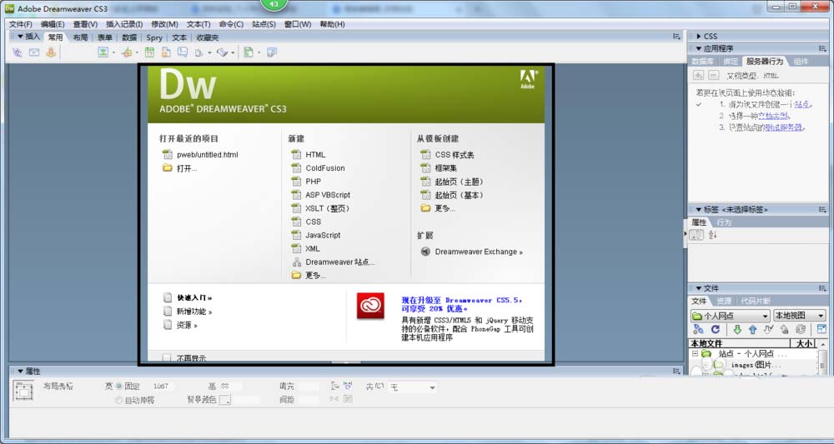834x444 pixels.
Task: Collapse the 站点 - 个人网点 tree node
Action: [x=695, y=353]
